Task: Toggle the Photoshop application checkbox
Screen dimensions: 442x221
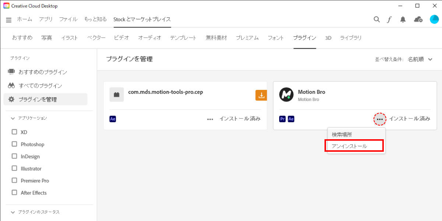Action: coord(14,144)
